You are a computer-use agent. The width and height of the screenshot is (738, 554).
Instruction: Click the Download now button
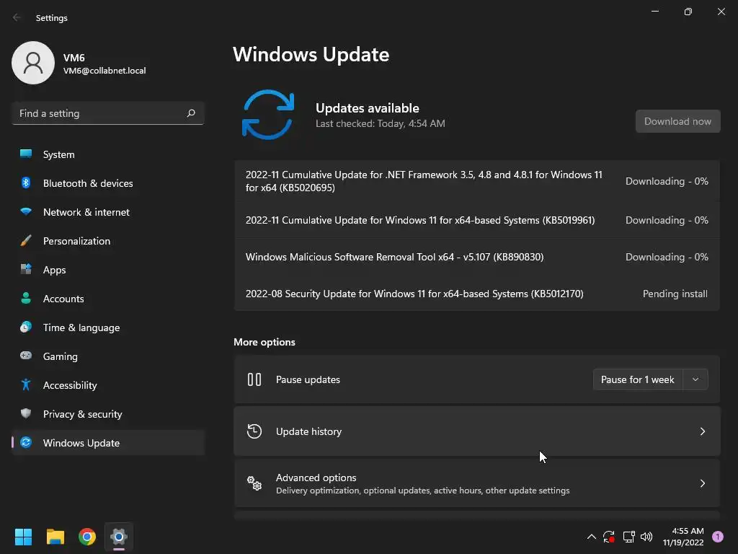click(677, 121)
